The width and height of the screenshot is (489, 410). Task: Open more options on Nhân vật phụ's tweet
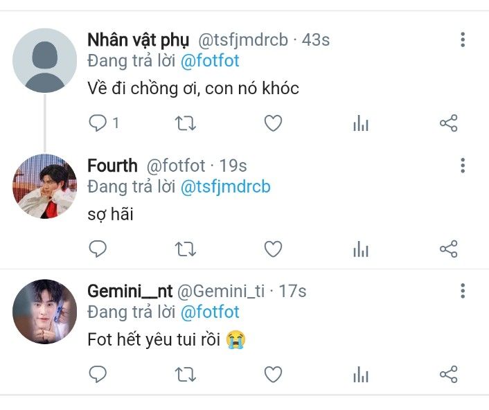(463, 39)
